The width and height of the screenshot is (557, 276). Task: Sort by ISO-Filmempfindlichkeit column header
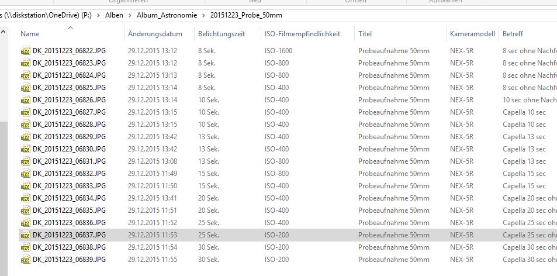pos(302,34)
